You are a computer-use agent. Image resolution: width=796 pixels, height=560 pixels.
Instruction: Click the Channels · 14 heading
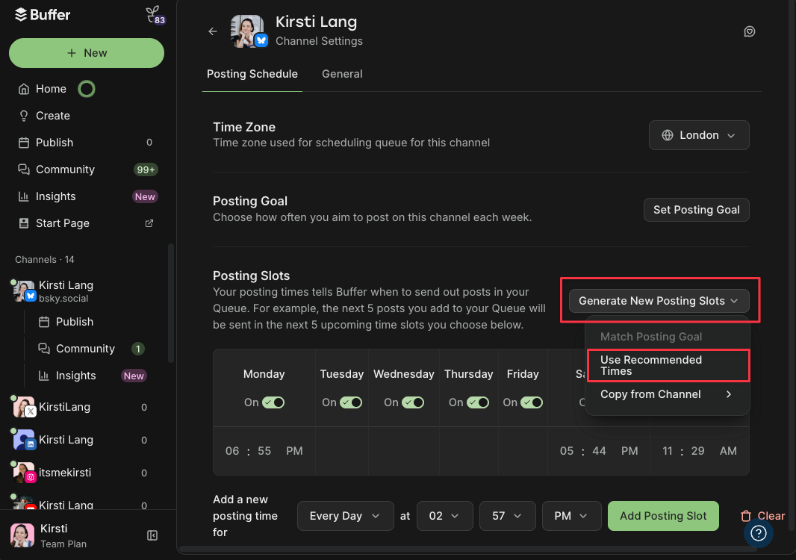(x=45, y=259)
